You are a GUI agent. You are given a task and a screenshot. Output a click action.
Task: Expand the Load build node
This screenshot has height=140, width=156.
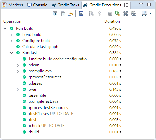click(11, 35)
